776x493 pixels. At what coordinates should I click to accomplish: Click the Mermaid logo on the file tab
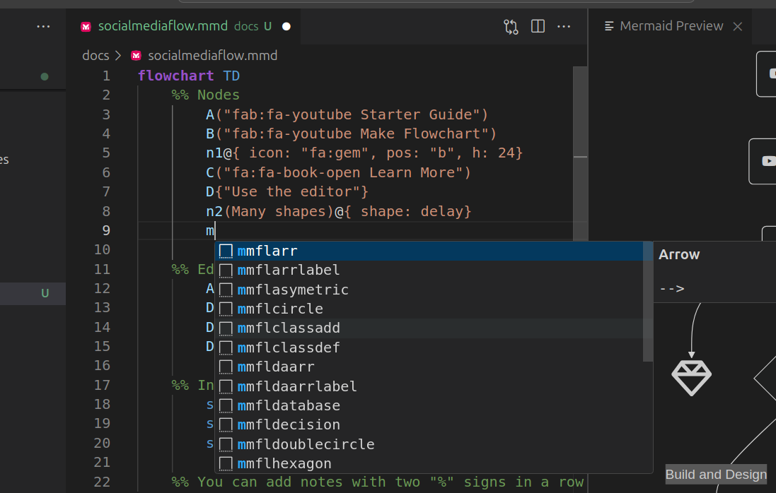pyautogui.click(x=86, y=26)
